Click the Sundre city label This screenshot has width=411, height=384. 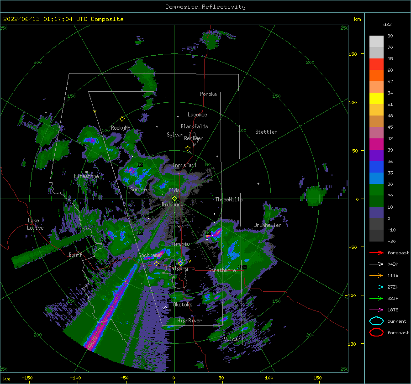138,189
